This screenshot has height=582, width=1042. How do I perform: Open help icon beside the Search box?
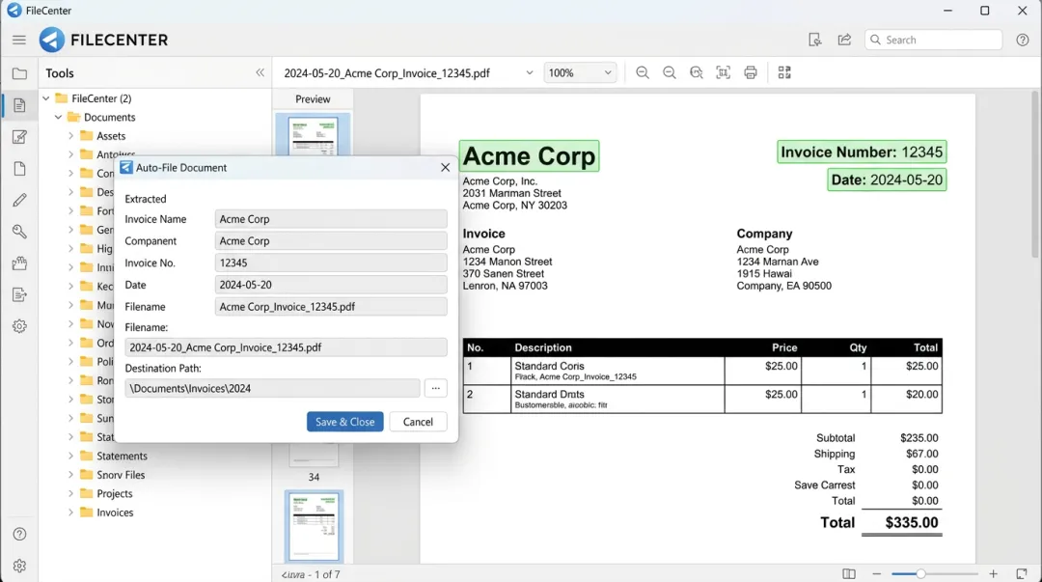click(1022, 40)
